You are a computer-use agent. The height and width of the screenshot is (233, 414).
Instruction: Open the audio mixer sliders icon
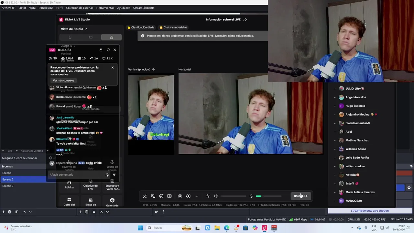pos(208,196)
